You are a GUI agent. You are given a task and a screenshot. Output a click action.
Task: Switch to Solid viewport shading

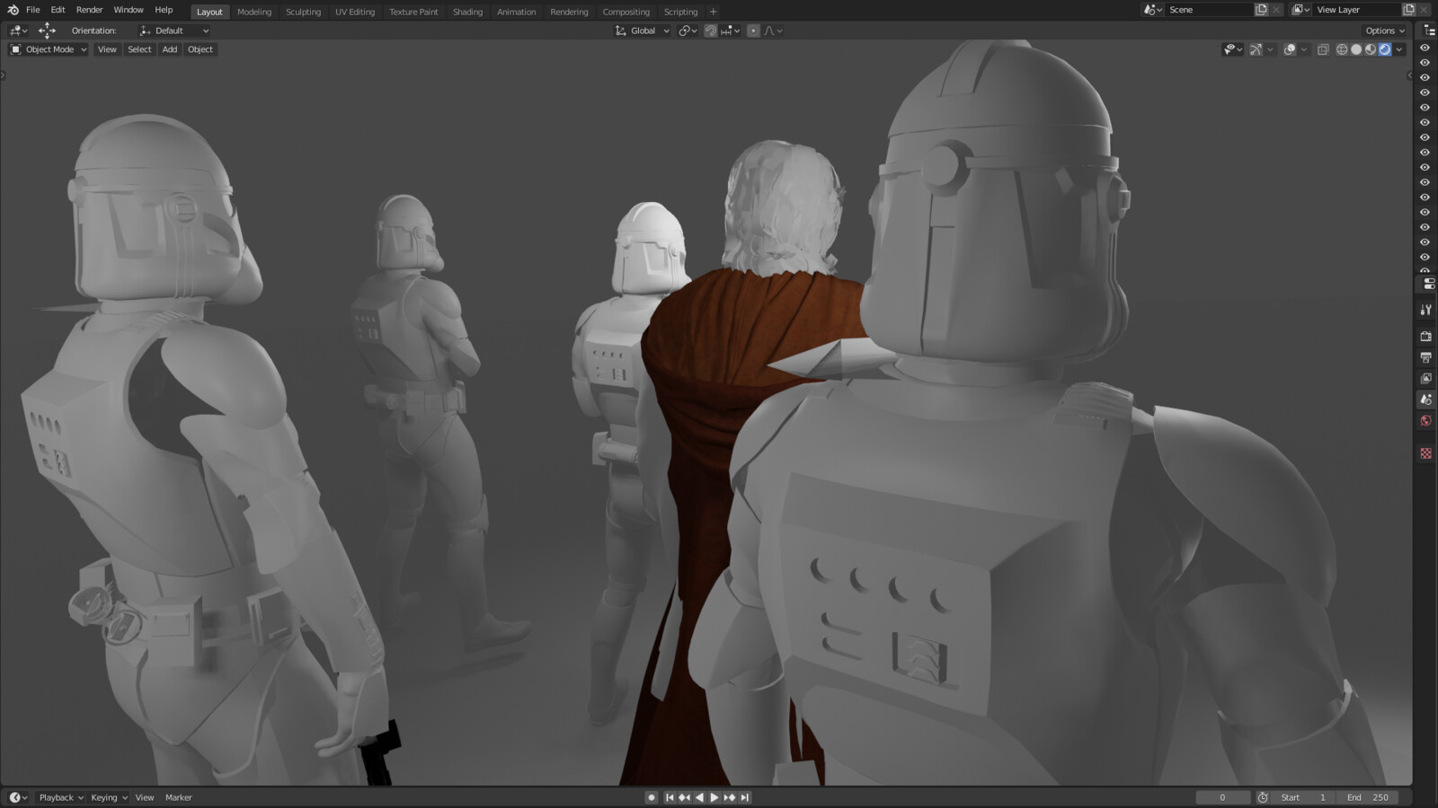click(x=1356, y=49)
